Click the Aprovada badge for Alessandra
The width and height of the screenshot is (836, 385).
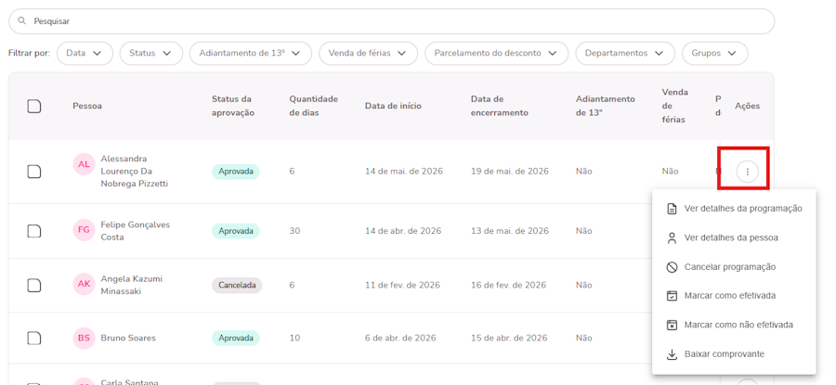pyautogui.click(x=236, y=172)
